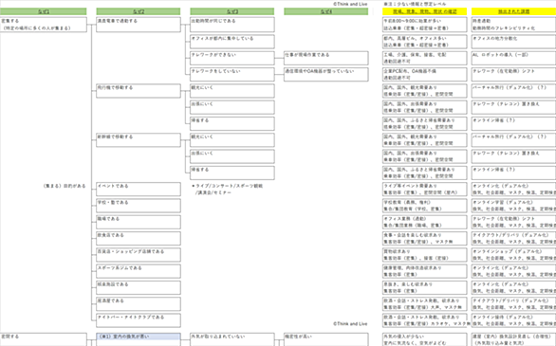This screenshot has height=346, width=556.
Task: Select the イベントである box
Action: point(139,189)
